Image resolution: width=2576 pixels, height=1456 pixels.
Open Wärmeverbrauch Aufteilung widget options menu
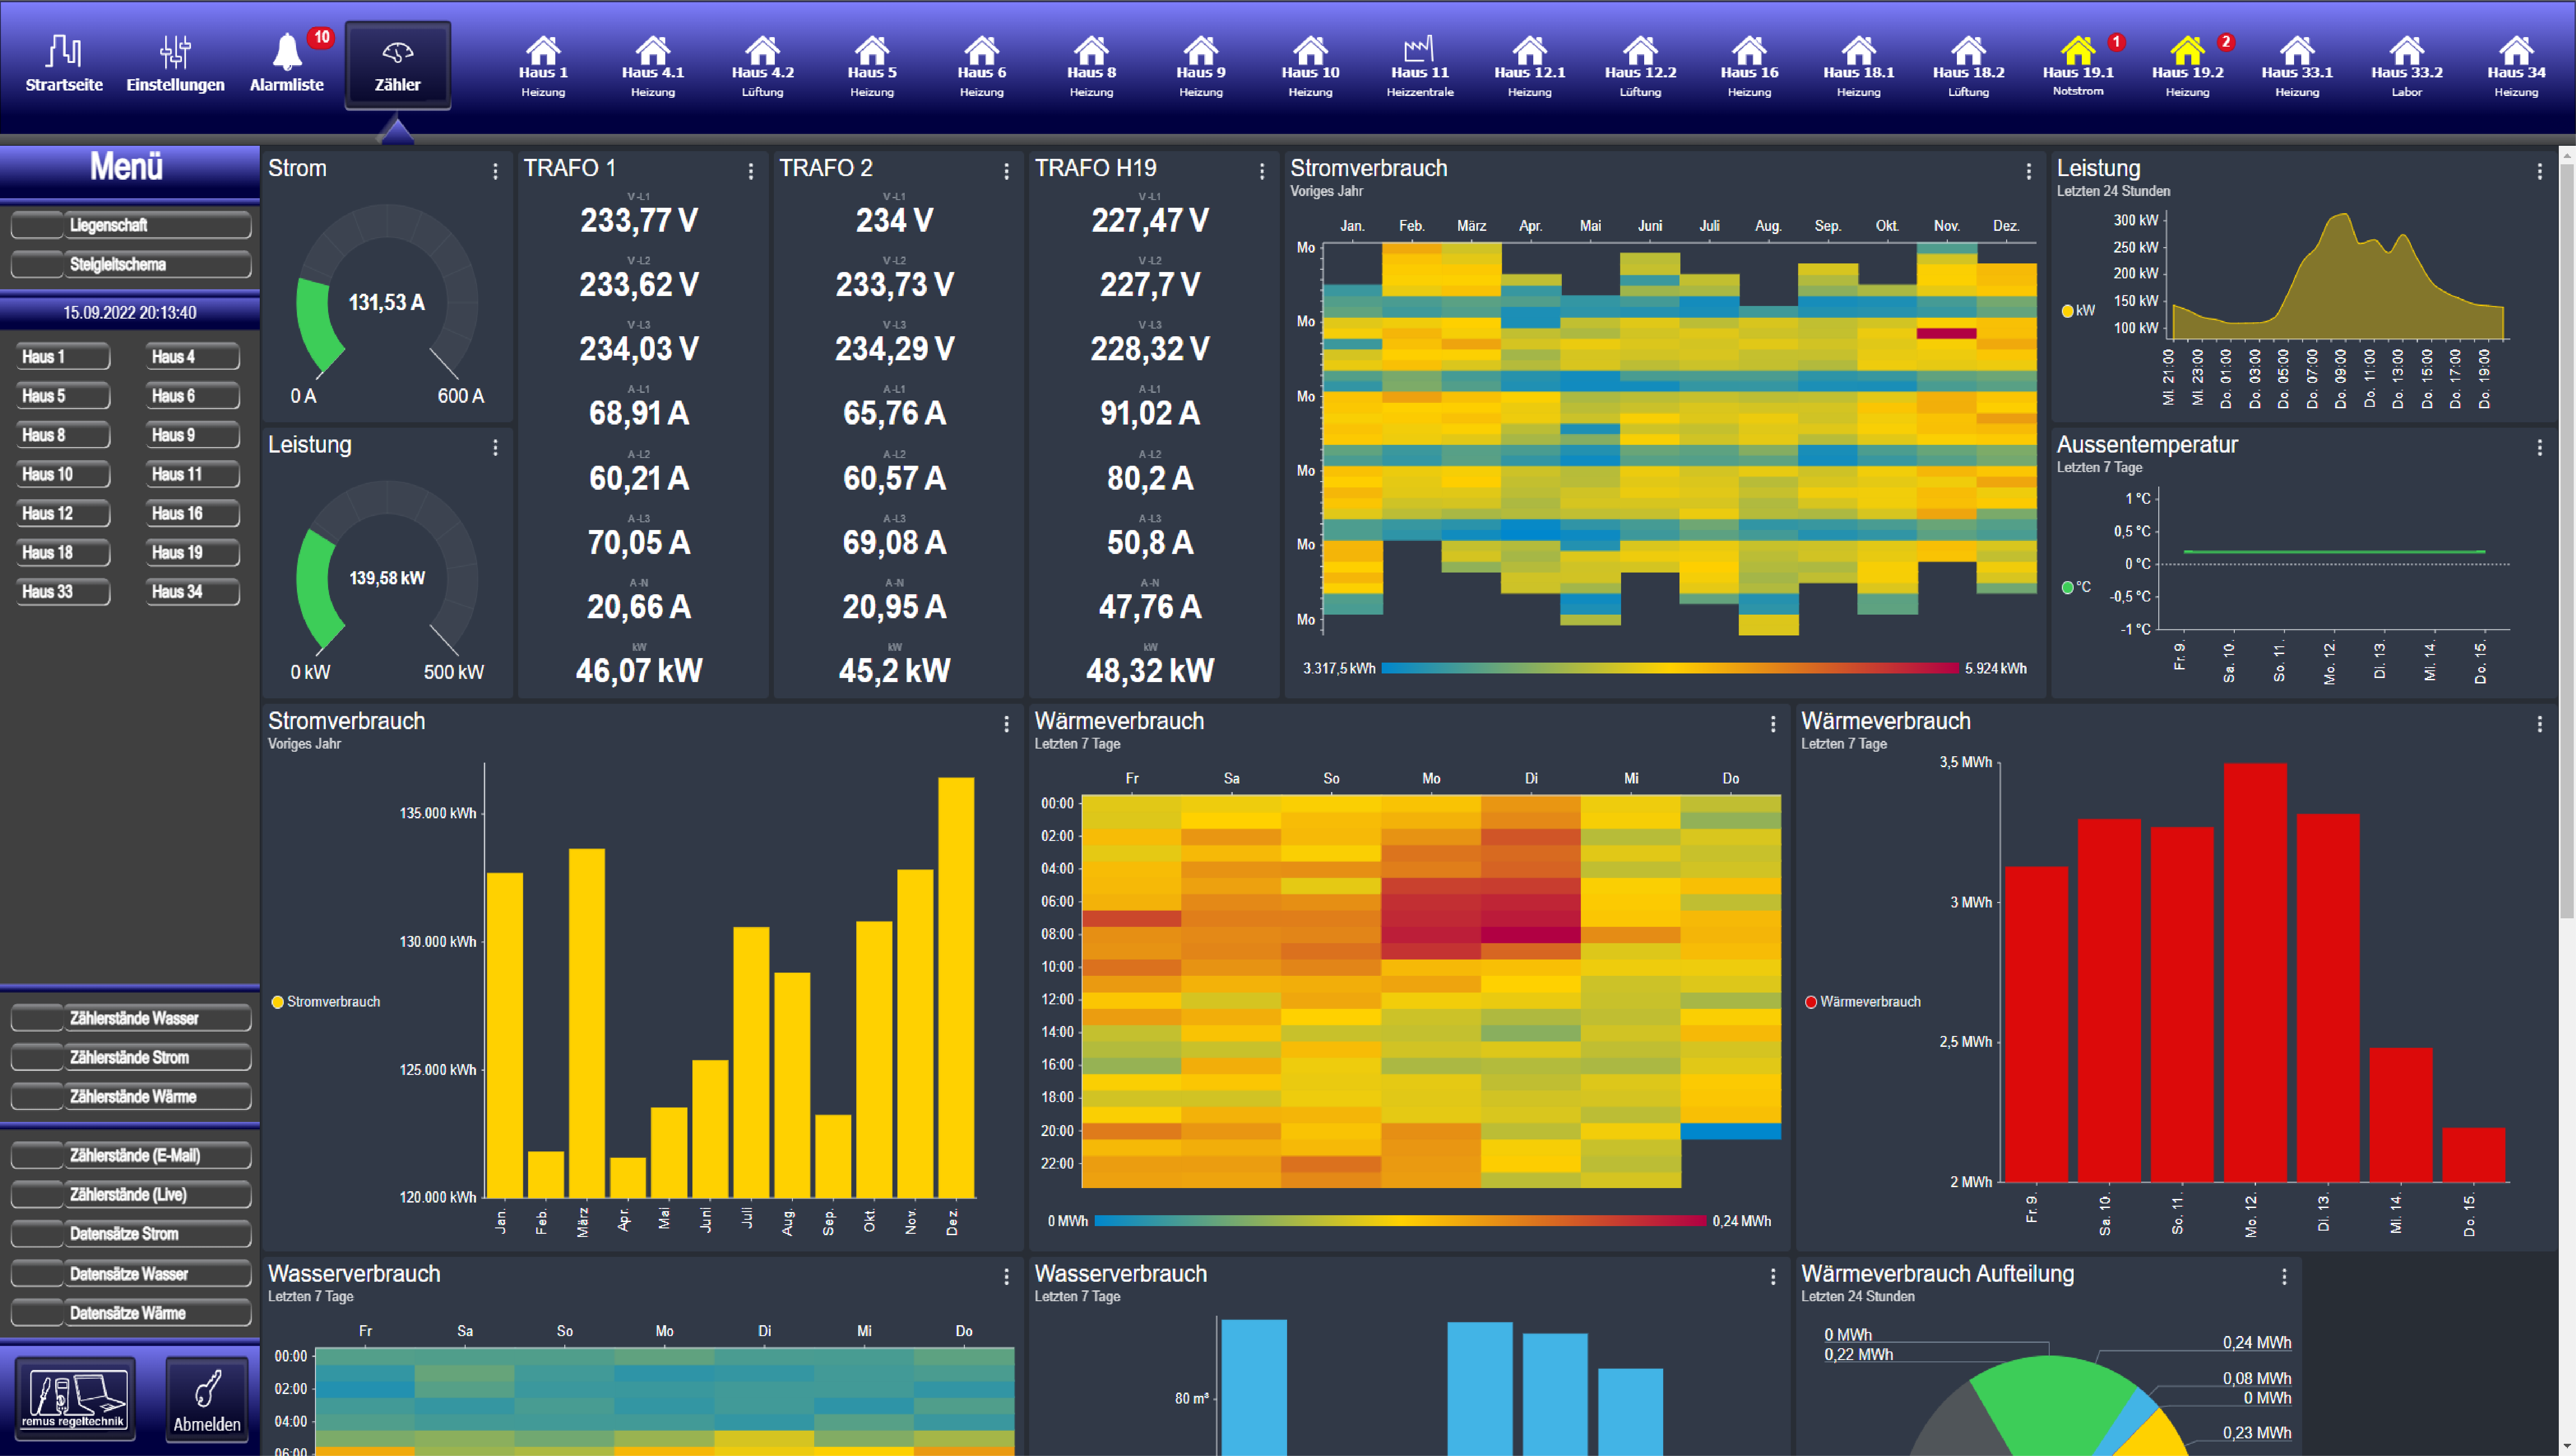pyautogui.click(x=2284, y=1277)
